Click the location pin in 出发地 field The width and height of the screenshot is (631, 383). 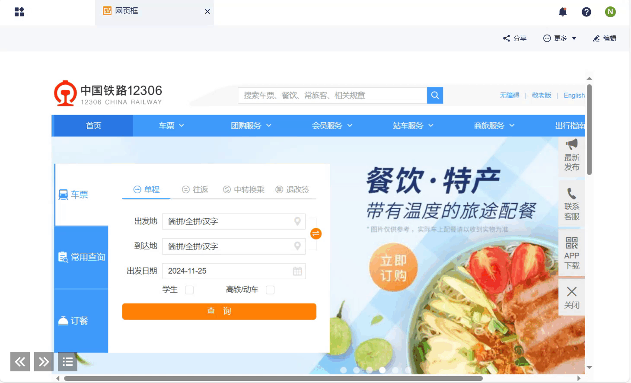pos(297,221)
